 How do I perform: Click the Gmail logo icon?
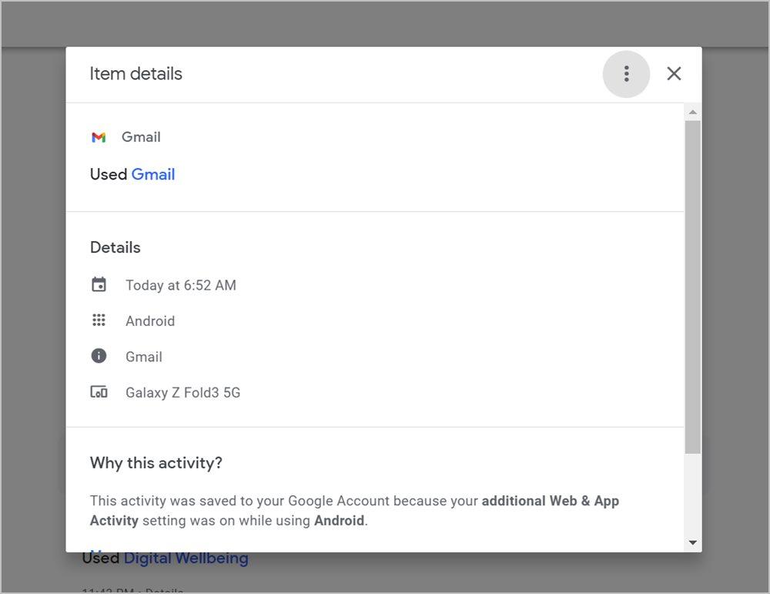[x=99, y=137]
